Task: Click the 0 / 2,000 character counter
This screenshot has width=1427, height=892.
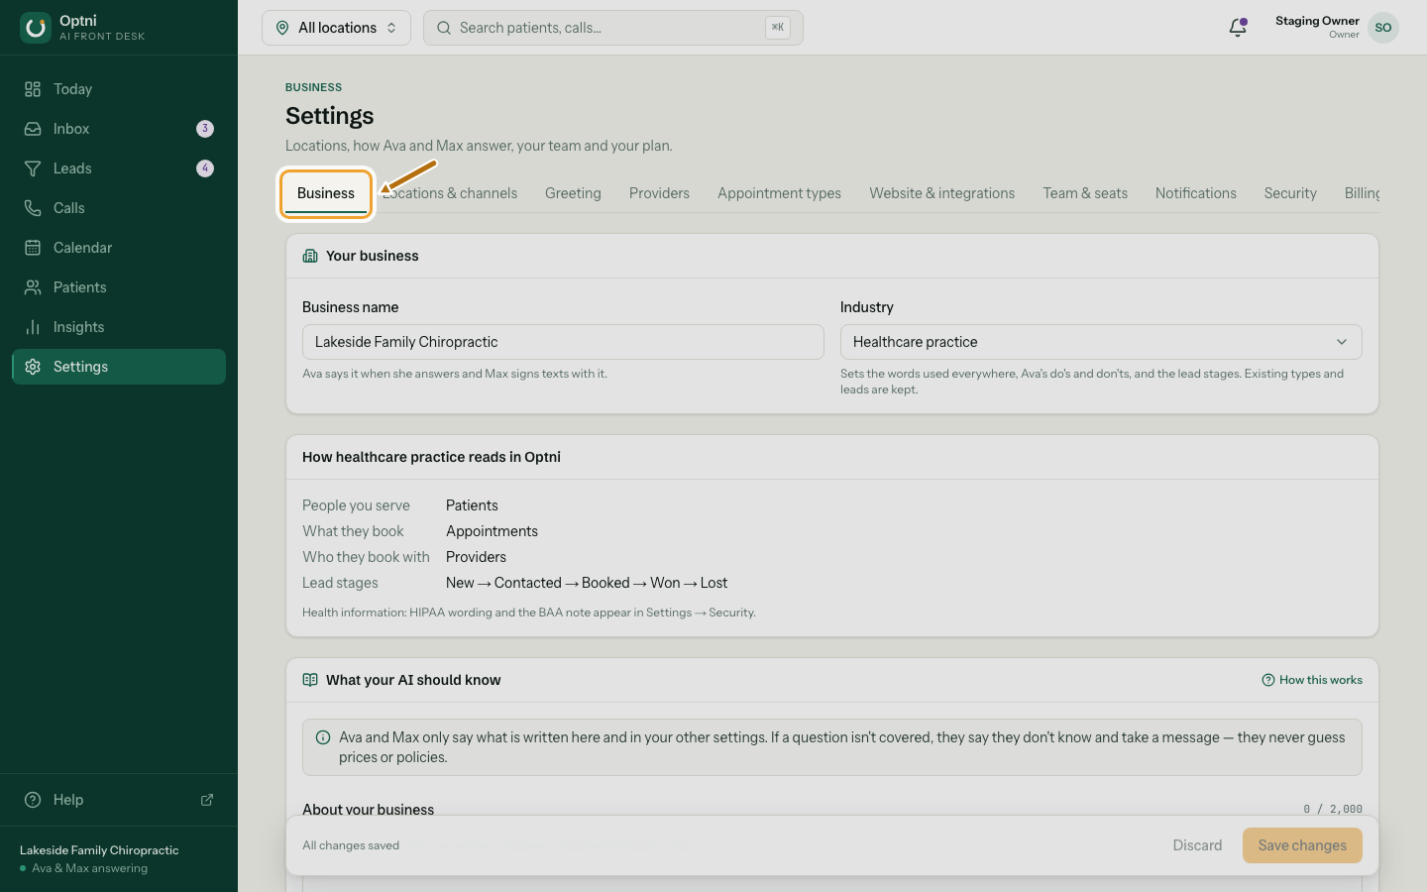Action: 1333,809
